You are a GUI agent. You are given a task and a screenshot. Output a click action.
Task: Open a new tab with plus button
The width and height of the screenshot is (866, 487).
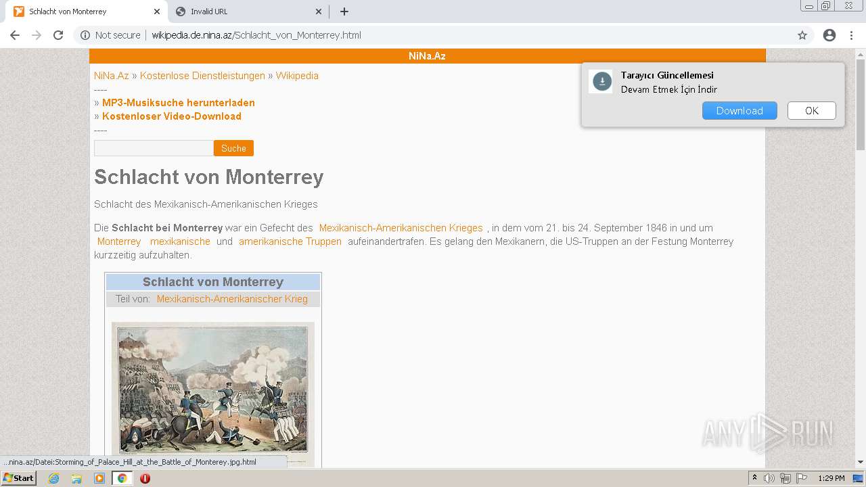pos(344,11)
